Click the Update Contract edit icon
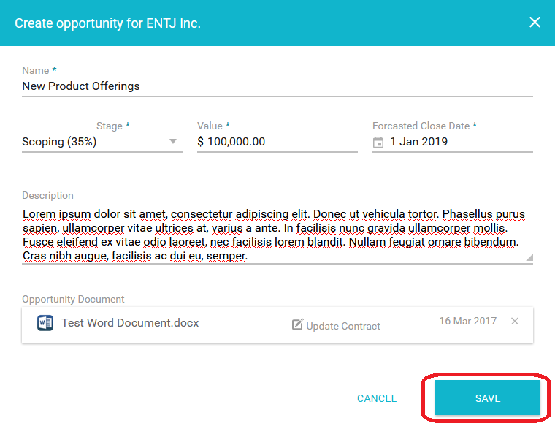Viewport: 555px width, 429px height. click(297, 324)
